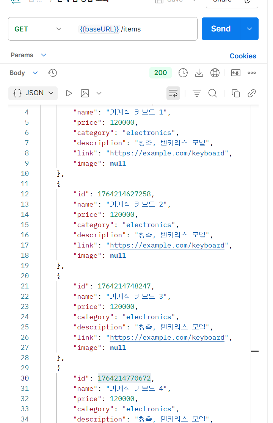Click the play preview icon

pyautogui.click(x=69, y=93)
